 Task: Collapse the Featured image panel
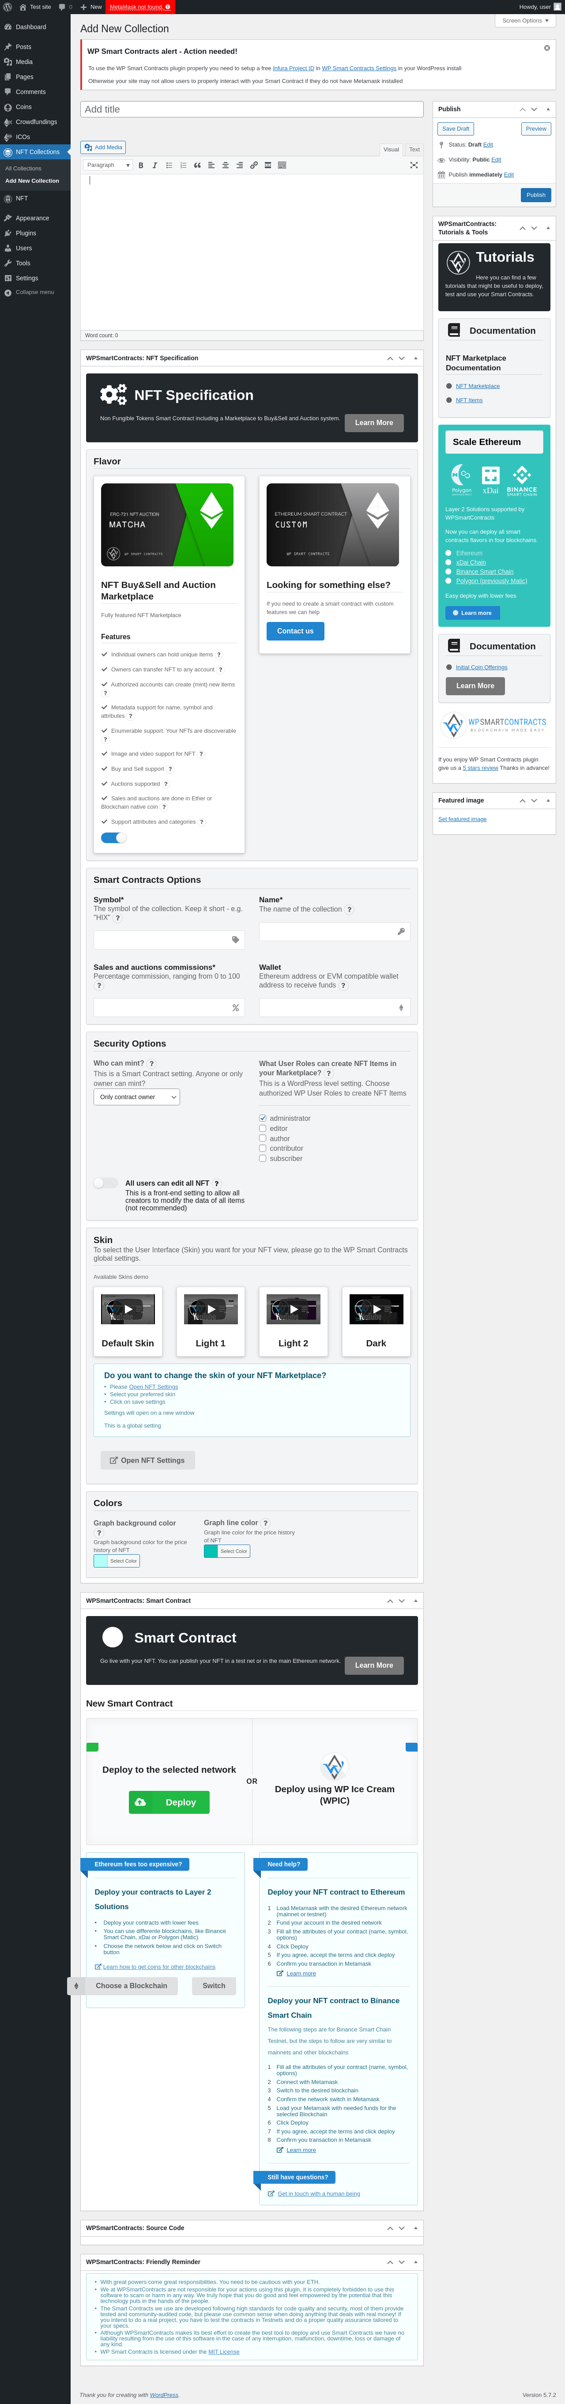click(x=547, y=801)
